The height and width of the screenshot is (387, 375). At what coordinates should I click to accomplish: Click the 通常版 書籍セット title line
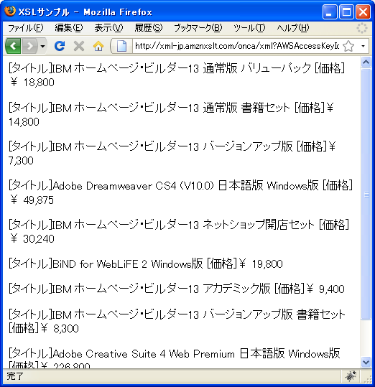click(x=171, y=108)
